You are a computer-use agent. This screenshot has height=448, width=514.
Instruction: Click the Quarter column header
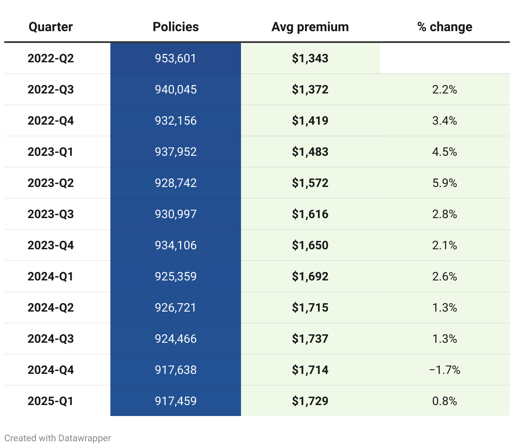click(x=51, y=27)
